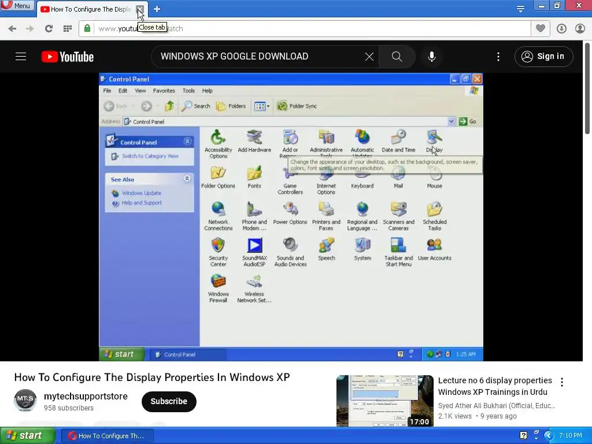The image size is (592, 444).
Task: Open the Speed Dial grid
Action: click(x=67, y=28)
